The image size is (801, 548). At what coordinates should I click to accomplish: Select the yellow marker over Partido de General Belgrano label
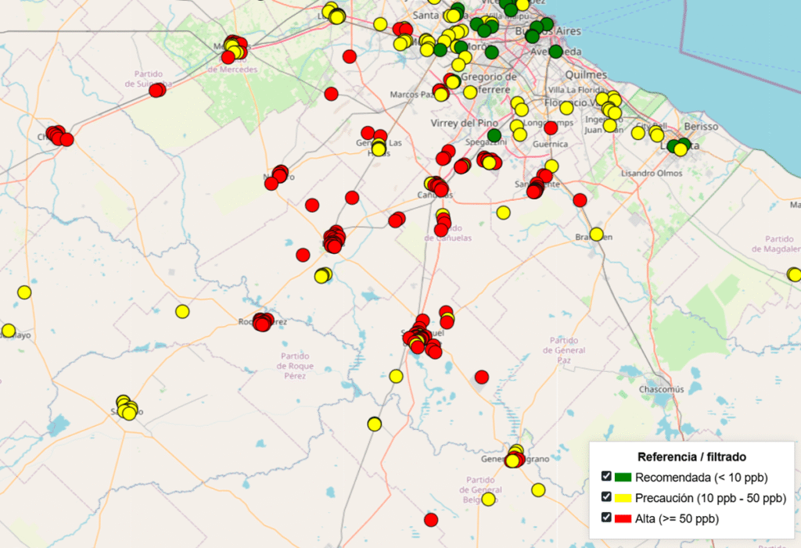tap(489, 499)
